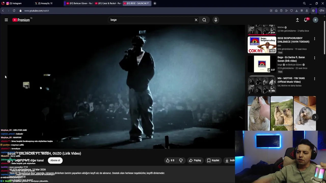Open browser downloads icon
The height and width of the screenshot is (183, 326).
[296, 11]
